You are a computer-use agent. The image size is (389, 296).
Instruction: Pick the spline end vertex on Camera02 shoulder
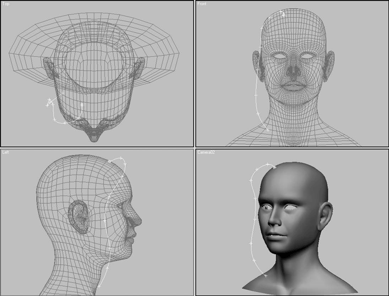click(266, 276)
